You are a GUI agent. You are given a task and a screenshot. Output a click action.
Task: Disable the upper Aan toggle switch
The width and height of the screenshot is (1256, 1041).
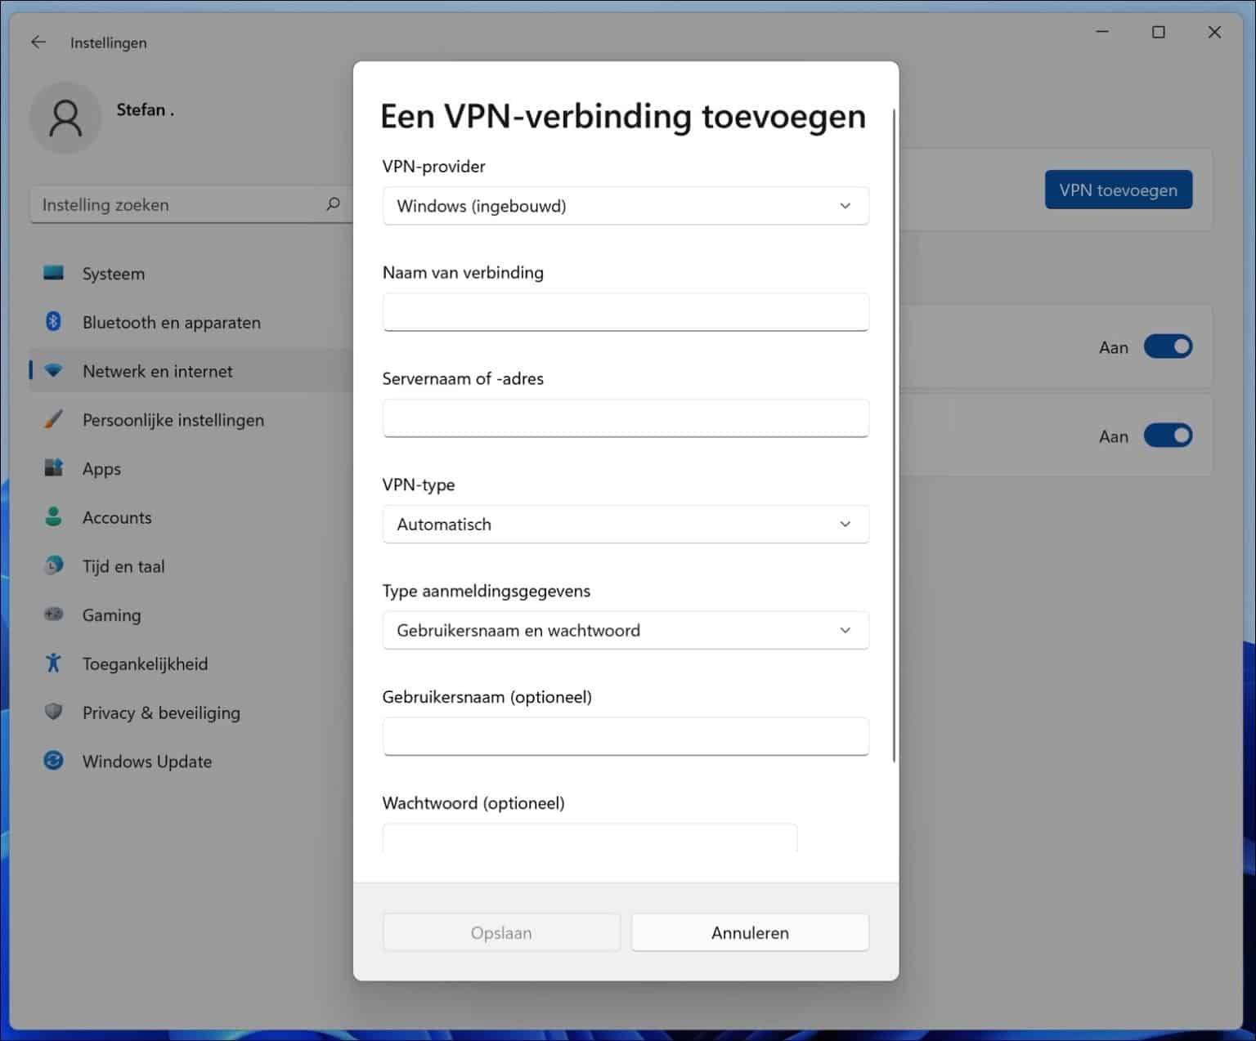point(1169,346)
